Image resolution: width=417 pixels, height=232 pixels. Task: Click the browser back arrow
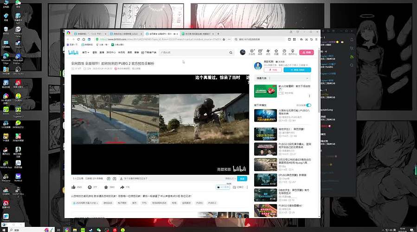click(x=68, y=39)
